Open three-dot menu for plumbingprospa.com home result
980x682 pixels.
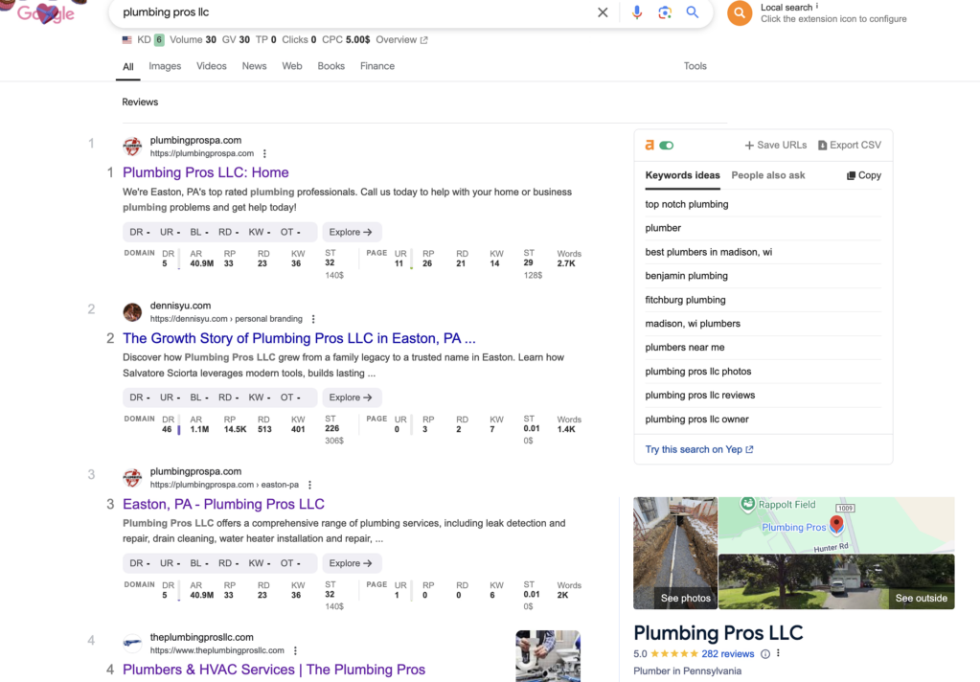coord(264,154)
